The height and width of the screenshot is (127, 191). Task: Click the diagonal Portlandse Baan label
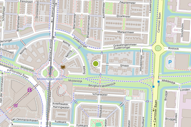pos(18,74)
